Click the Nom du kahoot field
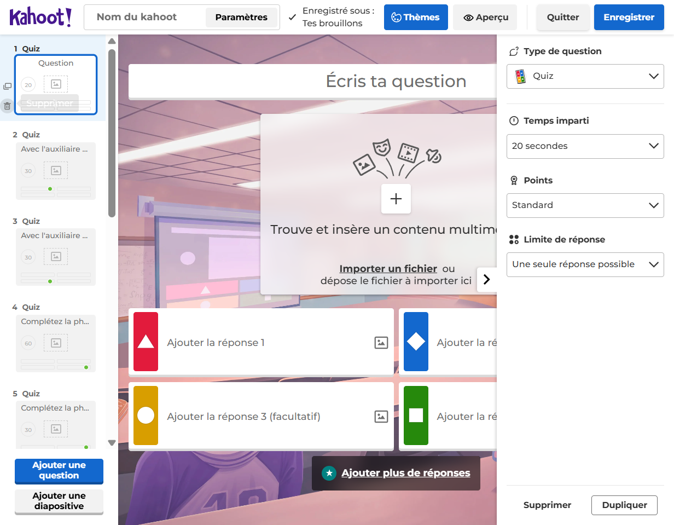This screenshot has height=525, width=674. point(145,18)
